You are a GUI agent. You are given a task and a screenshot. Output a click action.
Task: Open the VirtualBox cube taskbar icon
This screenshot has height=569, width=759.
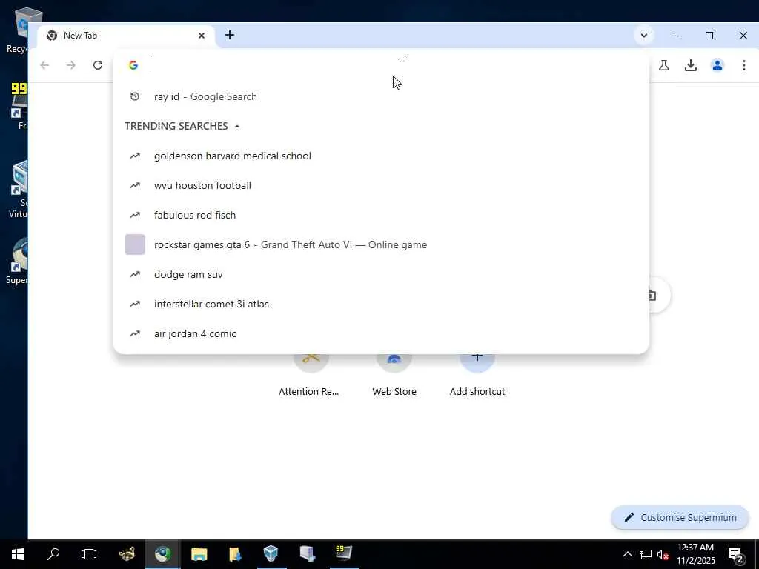(x=271, y=554)
